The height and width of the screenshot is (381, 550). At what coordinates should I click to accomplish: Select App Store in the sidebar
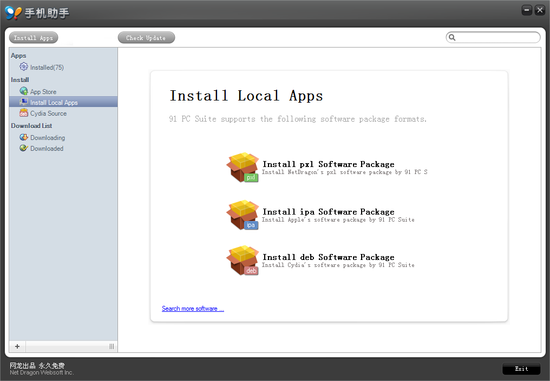point(43,92)
